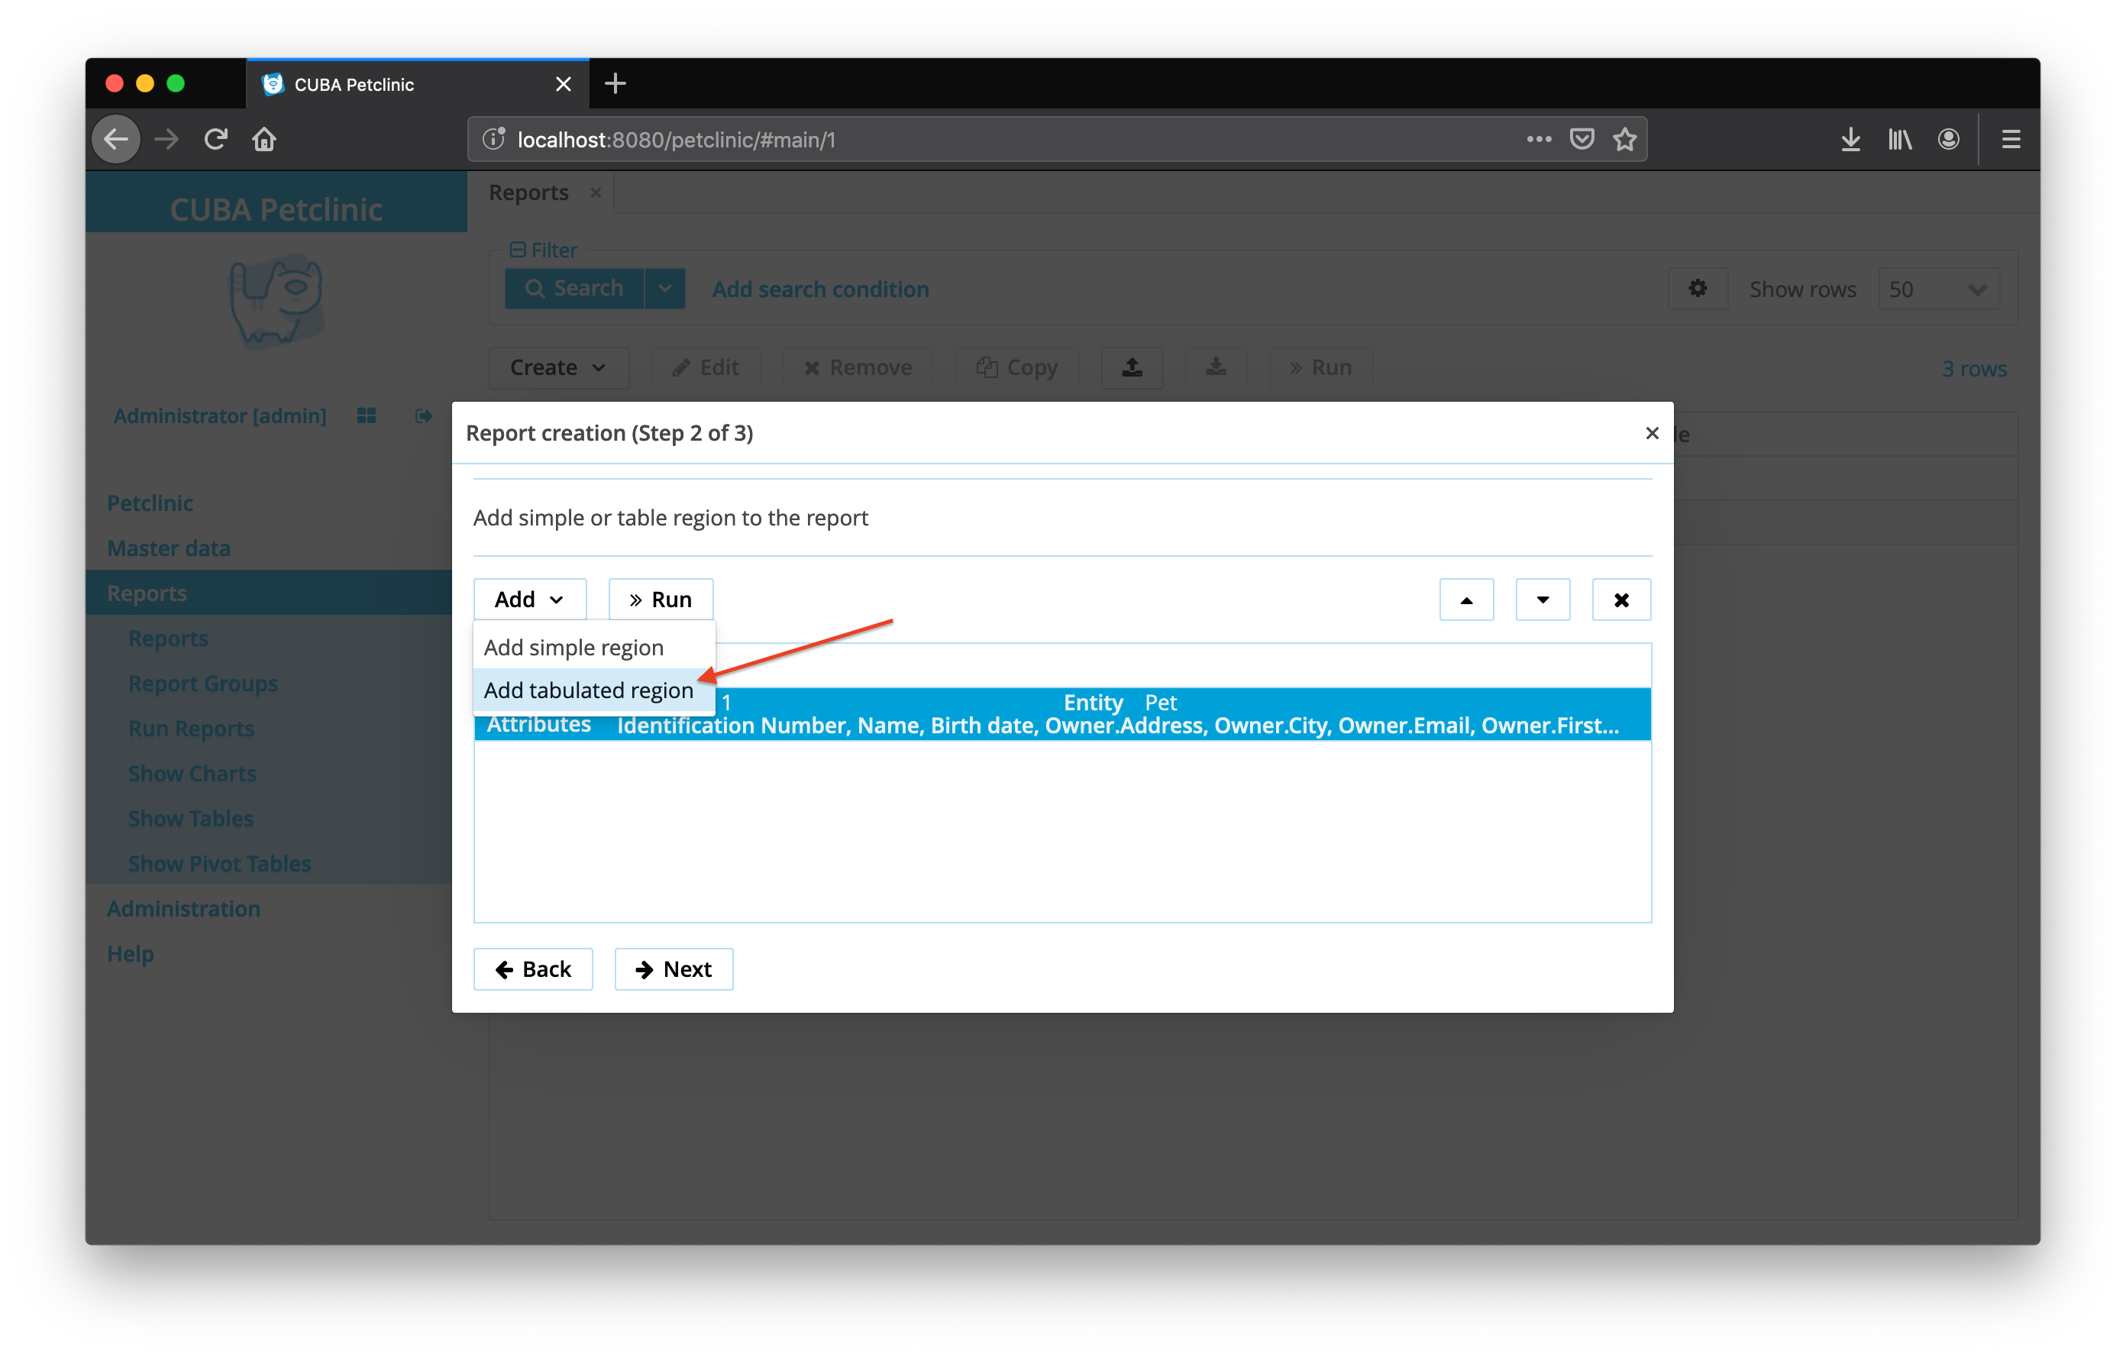Screen dimensions: 2126x1358
Task: Open the Add dropdown button
Action: (x=529, y=600)
